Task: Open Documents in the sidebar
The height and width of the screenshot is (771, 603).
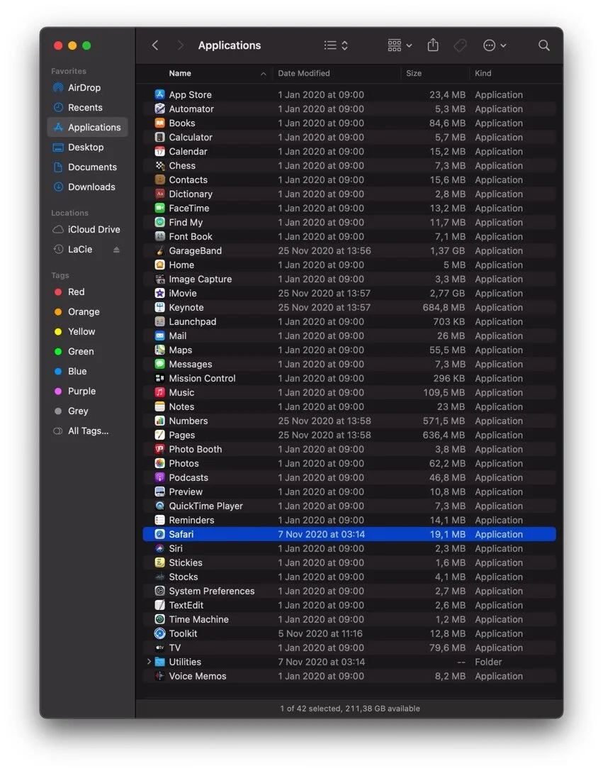Action: [87, 167]
